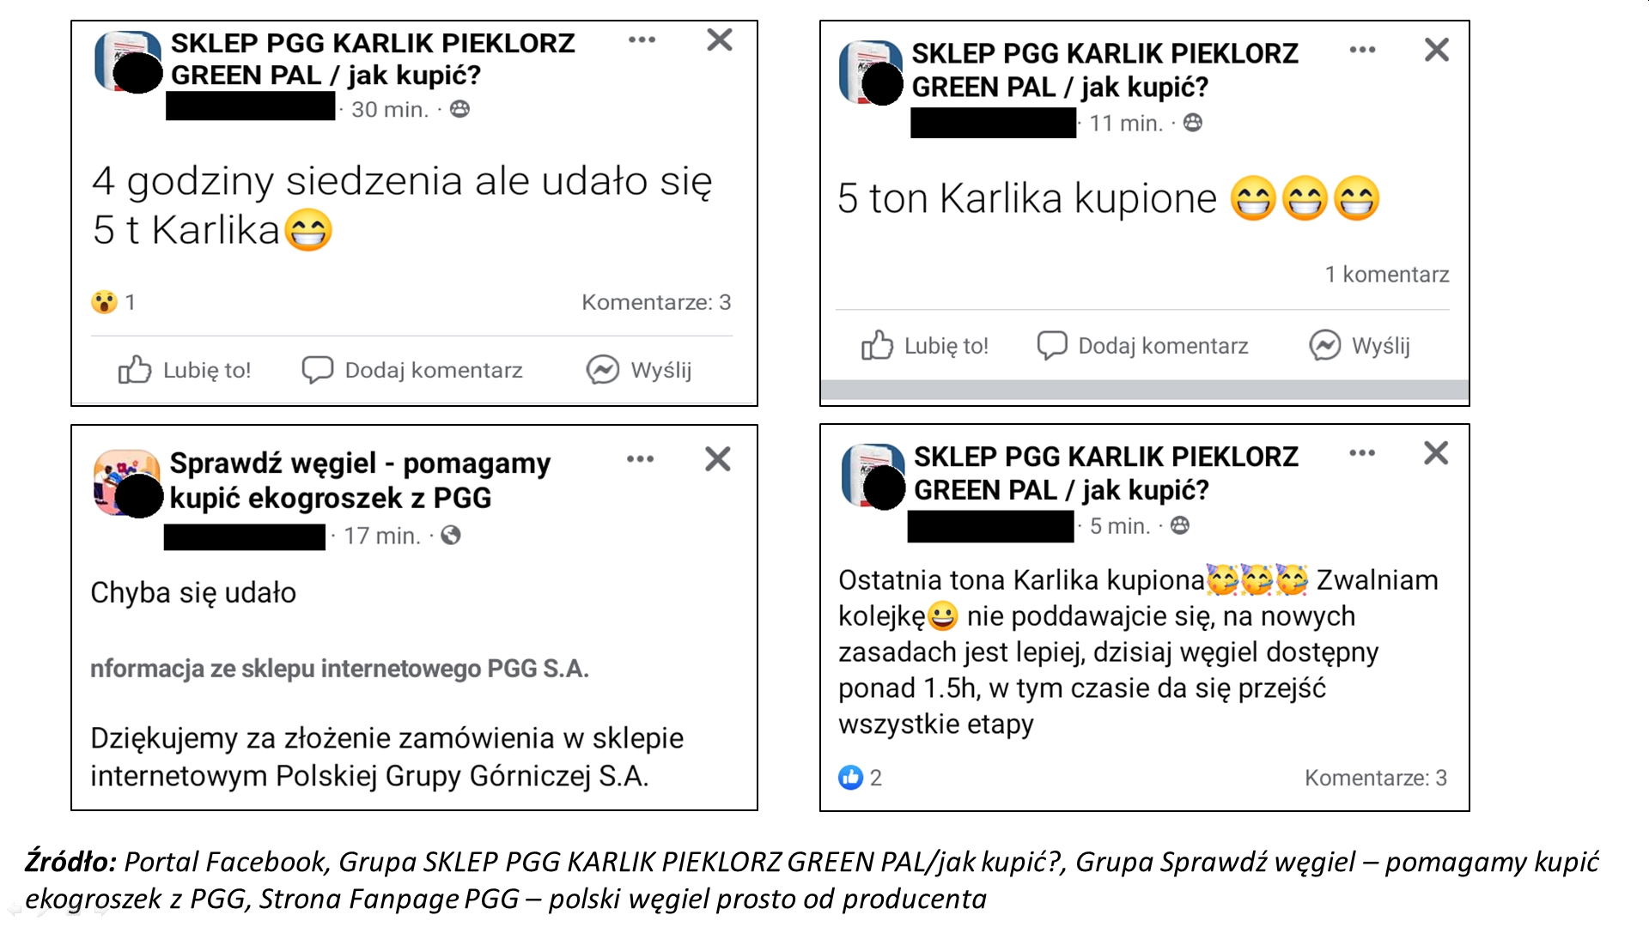
Task: Like the '5 ton Karlika kupione' post
Action: click(x=925, y=345)
